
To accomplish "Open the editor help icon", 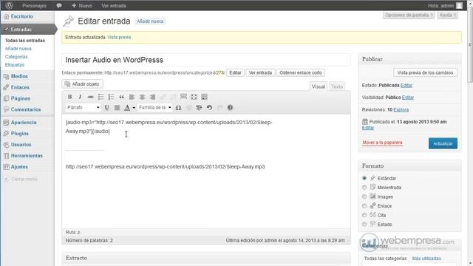I will click(x=230, y=108).
